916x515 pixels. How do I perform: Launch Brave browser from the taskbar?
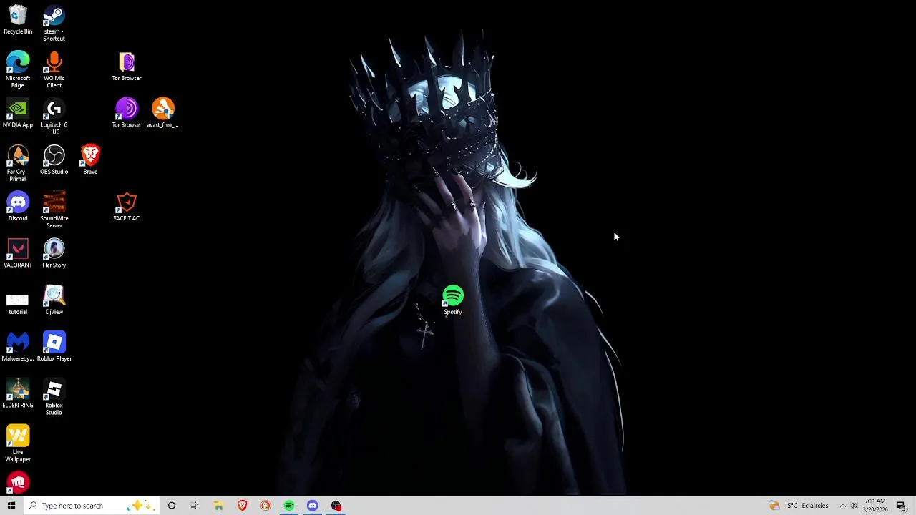click(x=242, y=506)
